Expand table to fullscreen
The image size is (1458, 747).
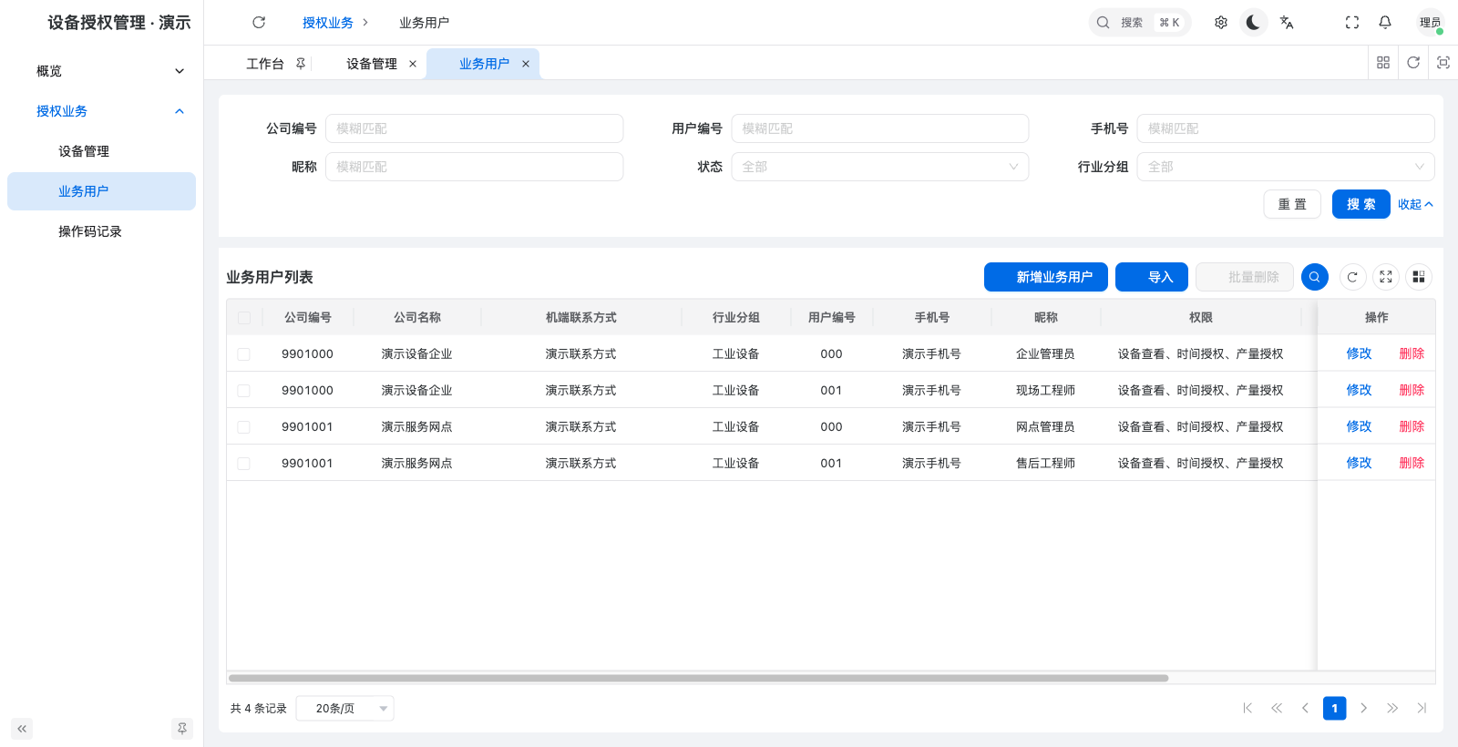[x=1386, y=277]
